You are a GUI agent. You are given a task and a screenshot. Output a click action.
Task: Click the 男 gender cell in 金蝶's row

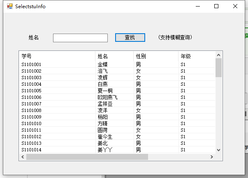pyautogui.click(x=138, y=64)
